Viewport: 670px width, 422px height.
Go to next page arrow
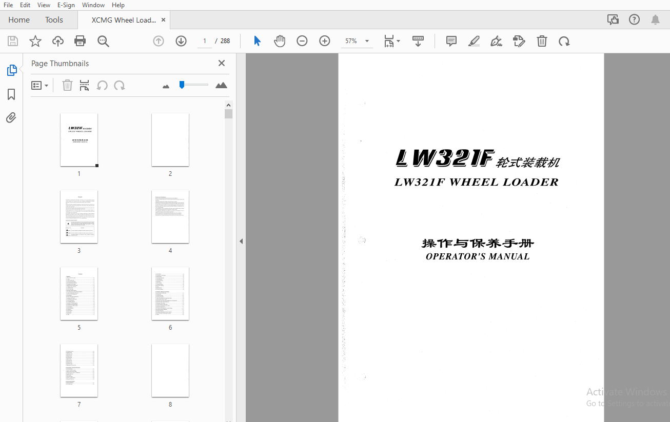pyautogui.click(x=181, y=41)
